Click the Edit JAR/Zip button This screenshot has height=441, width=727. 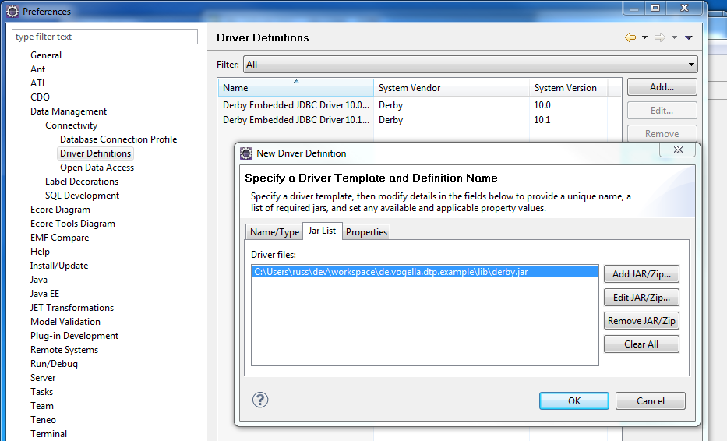click(x=641, y=298)
